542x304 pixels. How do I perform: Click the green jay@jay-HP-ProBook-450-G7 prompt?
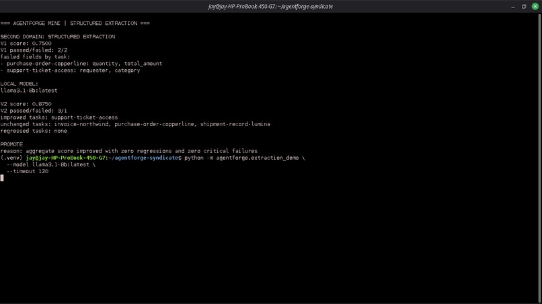click(x=65, y=158)
